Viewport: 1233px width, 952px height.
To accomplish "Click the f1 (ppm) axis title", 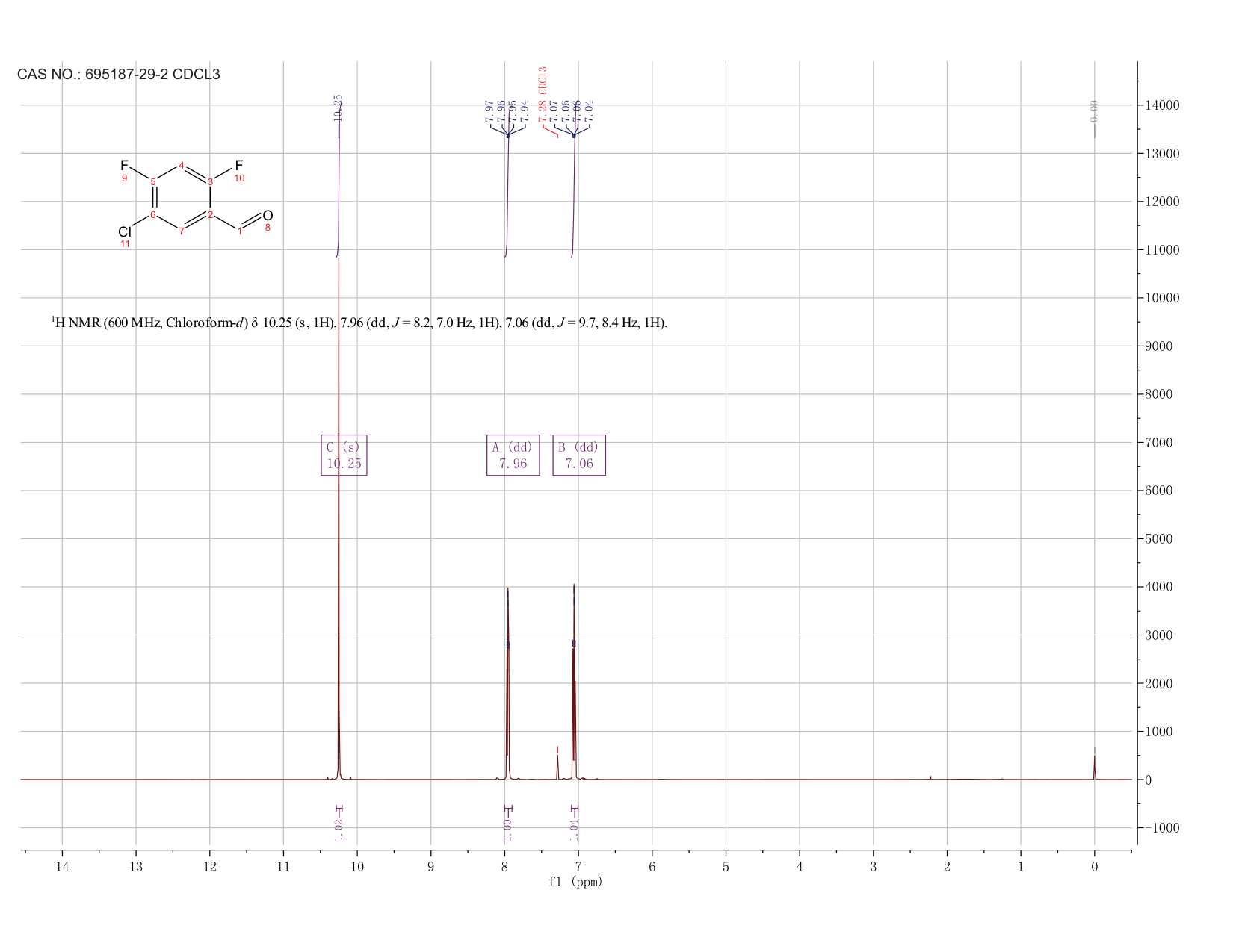I will 575,882.
